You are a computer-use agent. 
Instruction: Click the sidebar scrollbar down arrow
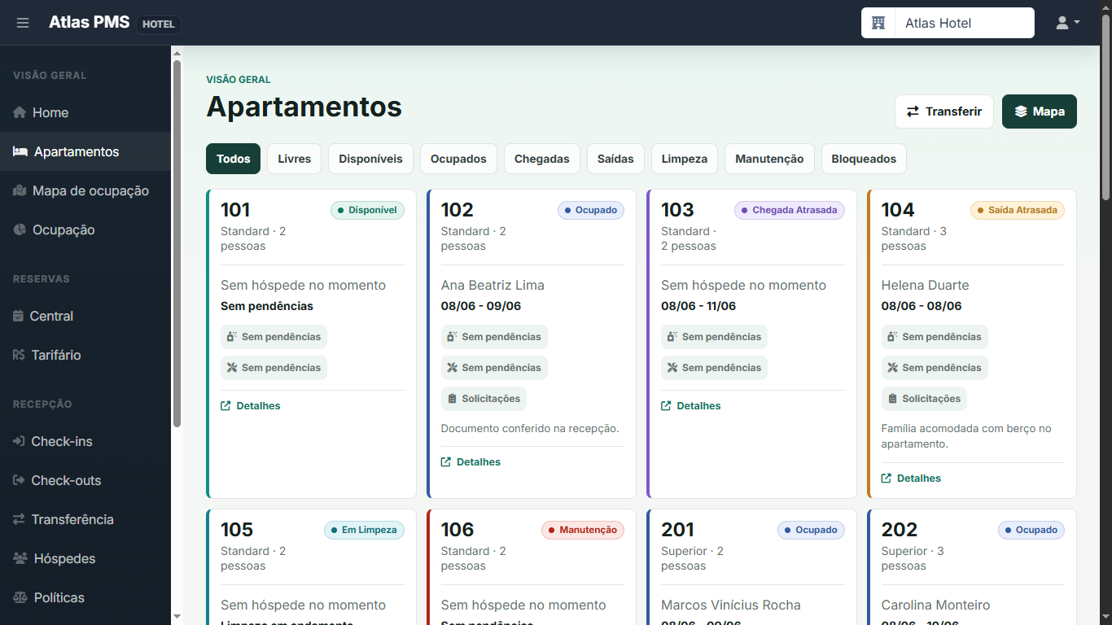177,617
